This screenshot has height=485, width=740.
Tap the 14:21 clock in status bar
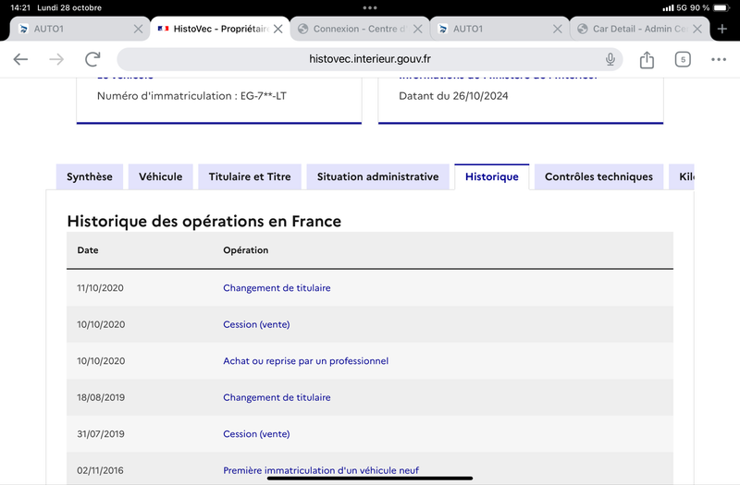click(20, 7)
